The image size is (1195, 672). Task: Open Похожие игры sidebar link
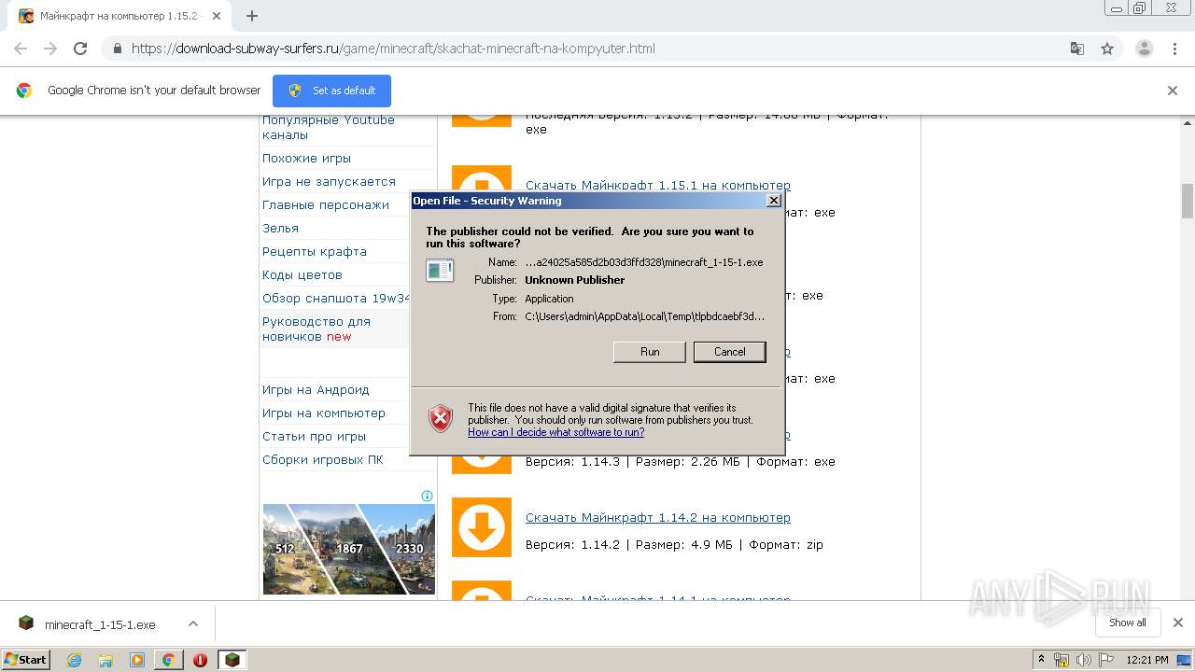coord(306,158)
